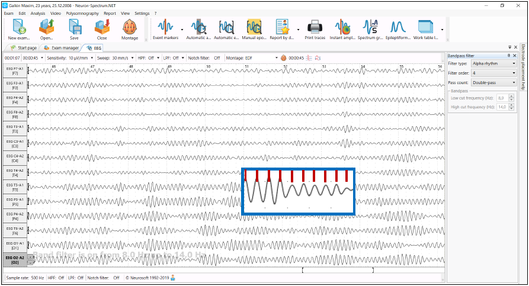The image size is (529, 286).
Task: Switch to the Exam manager tab
Action: point(62,48)
